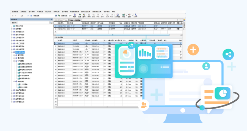This screenshot has width=247, height=131.
Task: Click the upper grid's horizontal scrollbar
Action: (112, 35)
